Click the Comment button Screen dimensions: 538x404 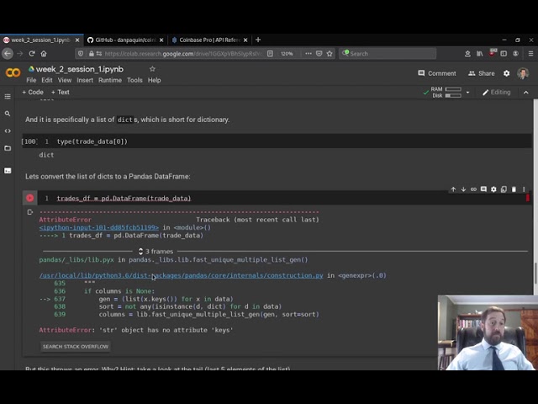pos(437,73)
